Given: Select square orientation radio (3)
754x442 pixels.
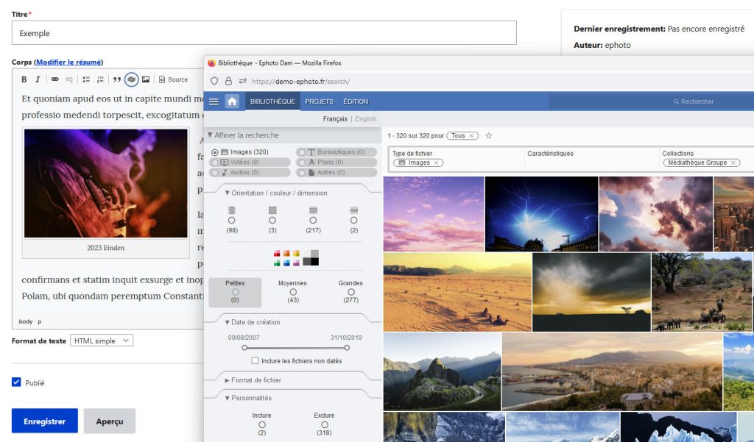Looking at the screenshot, I should [x=272, y=220].
